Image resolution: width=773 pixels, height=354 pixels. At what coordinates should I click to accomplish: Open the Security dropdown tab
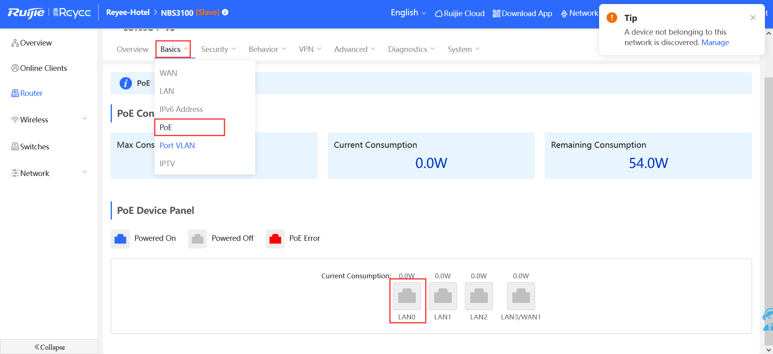[218, 49]
